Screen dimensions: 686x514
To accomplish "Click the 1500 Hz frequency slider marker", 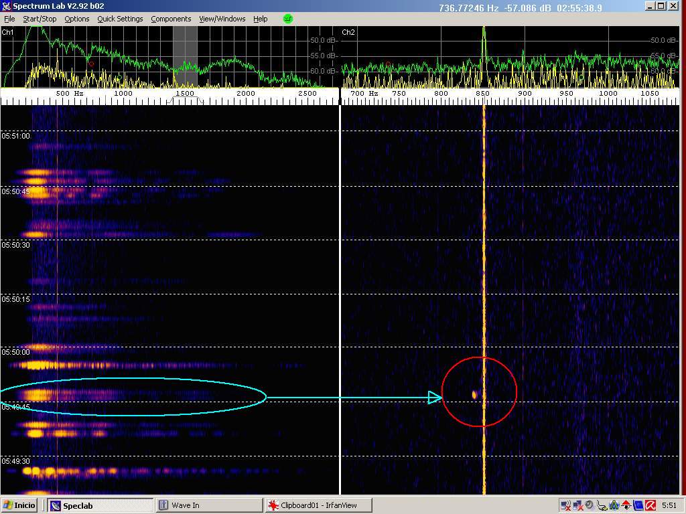I will 185,94.
